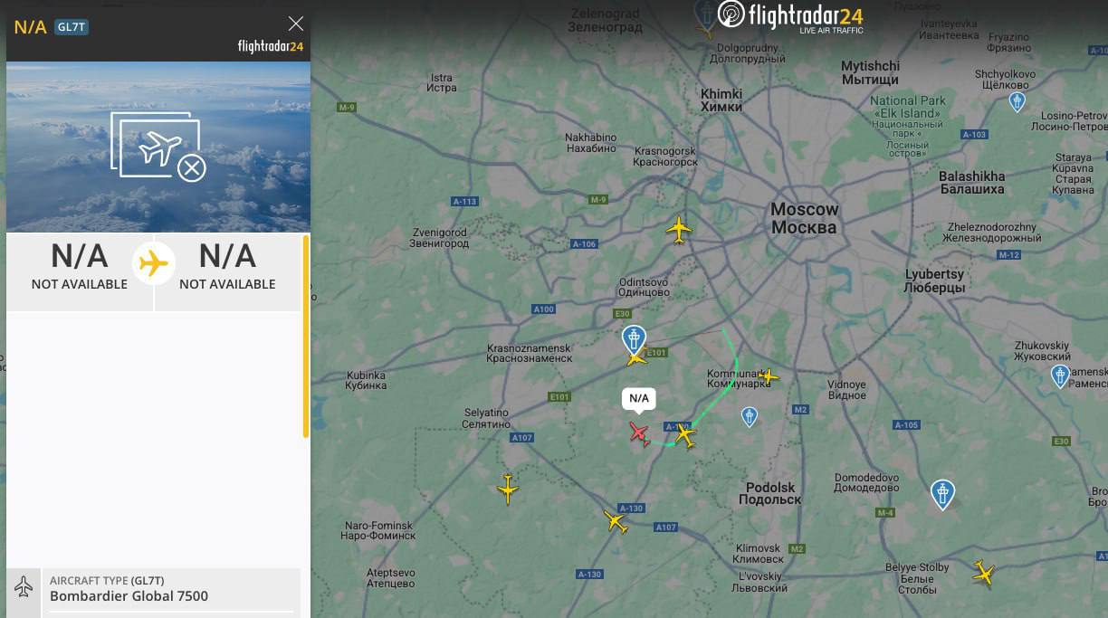Select the yellow aircraft west of Moscow
This screenshot has height=618, width=1108.
(679, 230)
